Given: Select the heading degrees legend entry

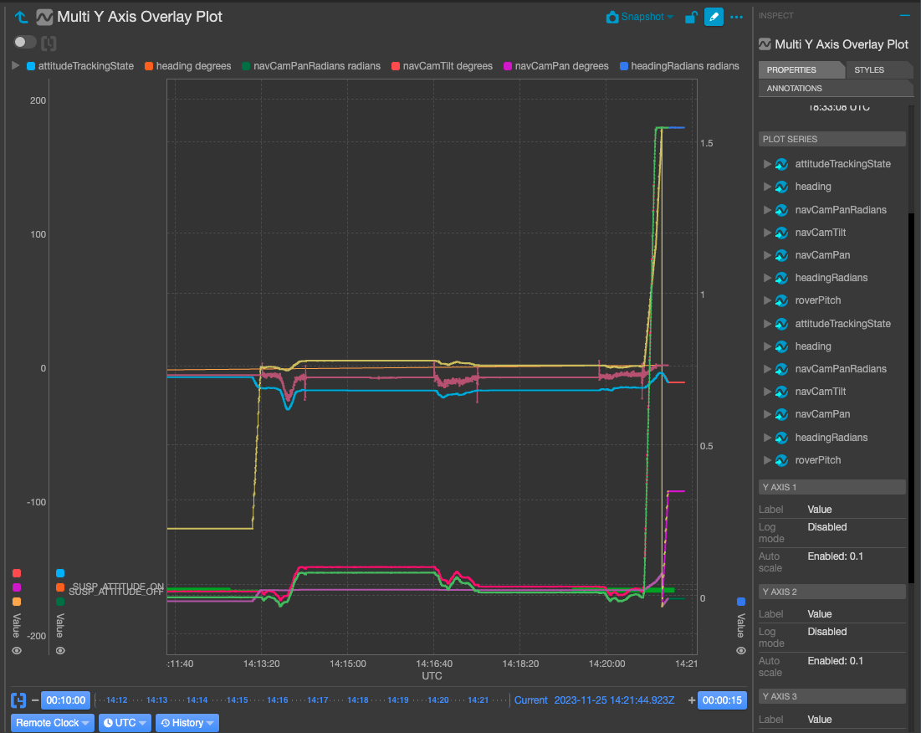Looking at the screenshot, I should tap(187, 65).
